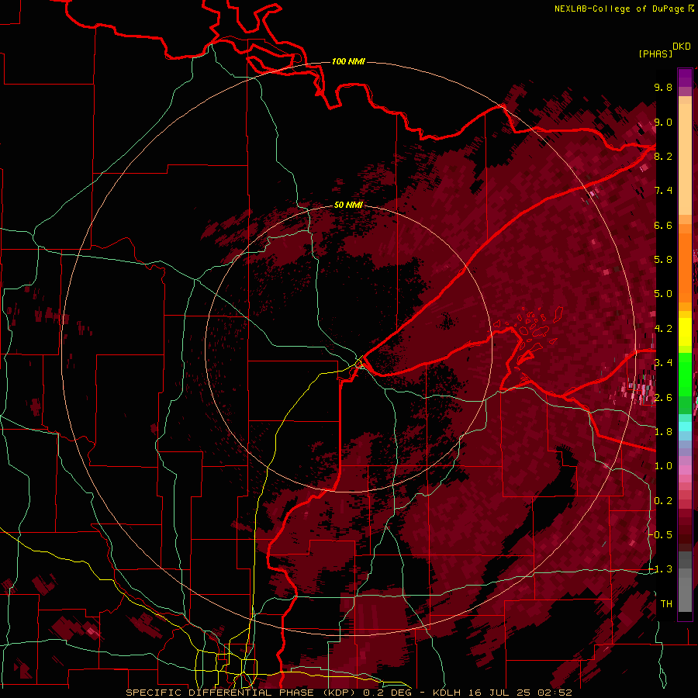698x698 pixels.
Task: Click the 0.2 legend value
Action: click(x=663, y=501)
